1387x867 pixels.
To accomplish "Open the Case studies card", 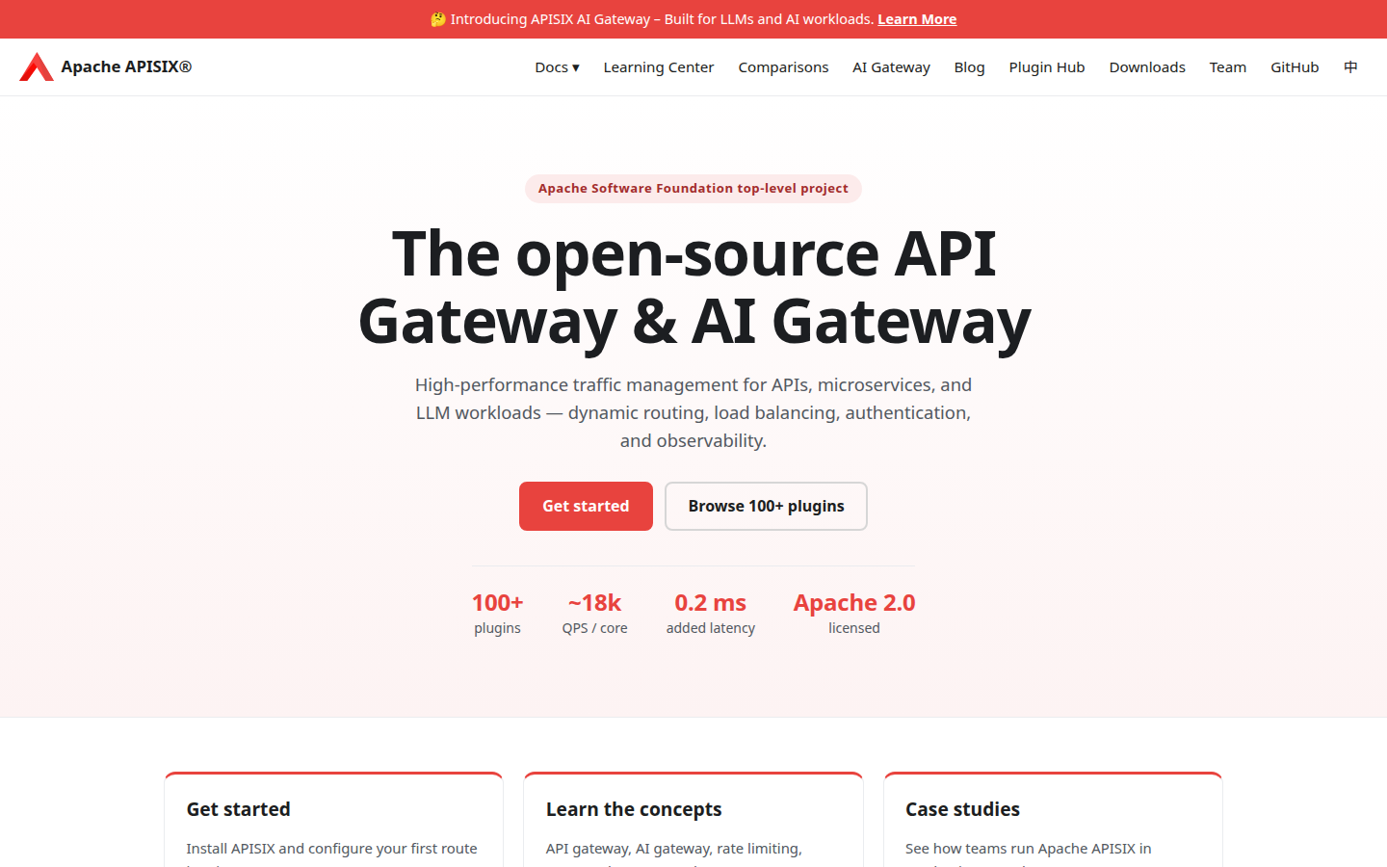I will tap(1053, 820).
